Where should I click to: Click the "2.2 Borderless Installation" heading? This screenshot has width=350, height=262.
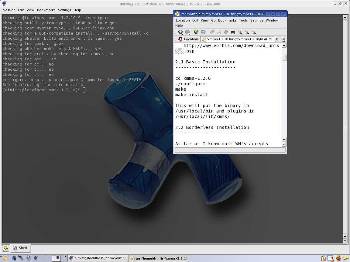click(212, 127)
